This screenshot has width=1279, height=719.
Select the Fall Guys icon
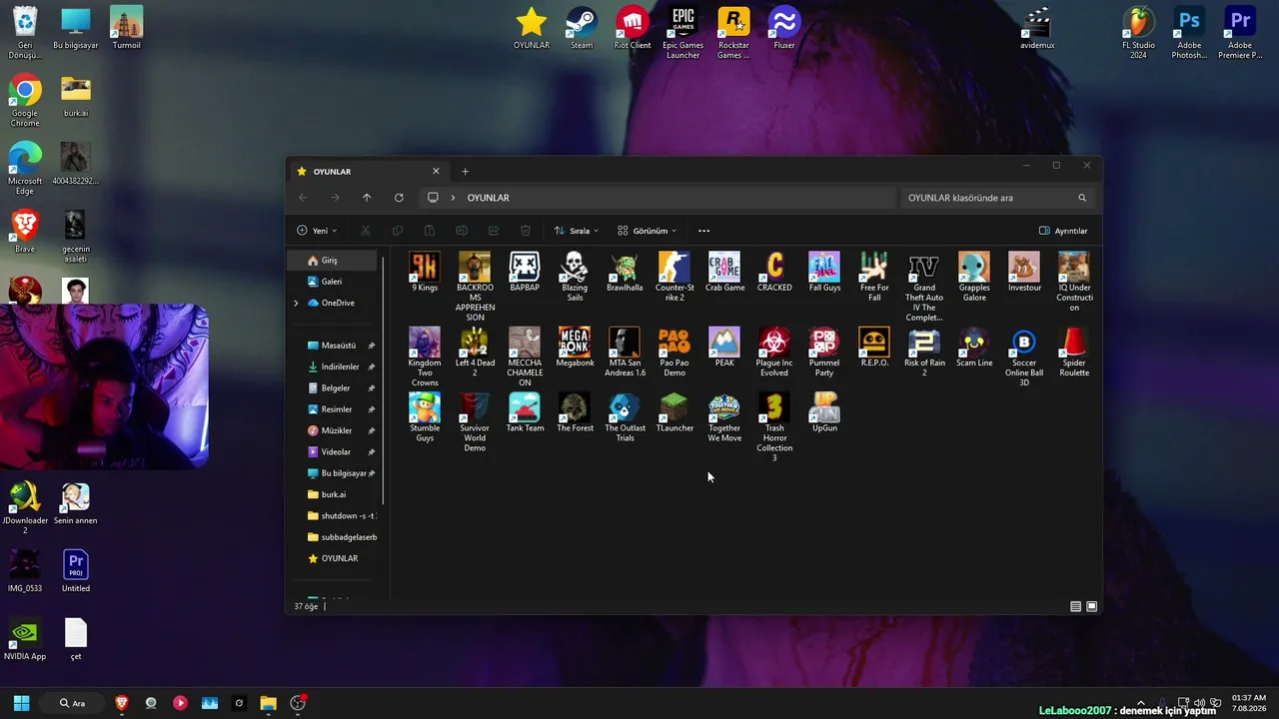tap(824, 272)
